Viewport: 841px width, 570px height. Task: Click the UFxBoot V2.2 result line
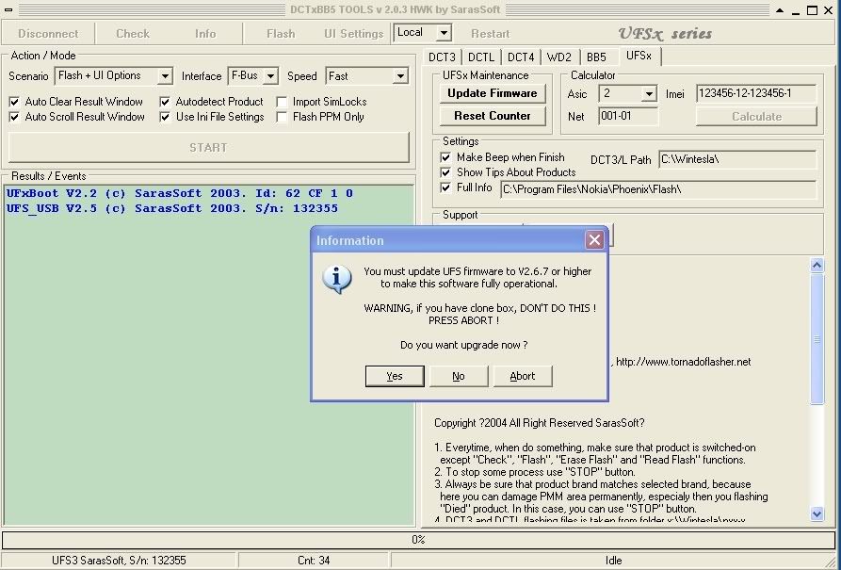coord(179,193)
